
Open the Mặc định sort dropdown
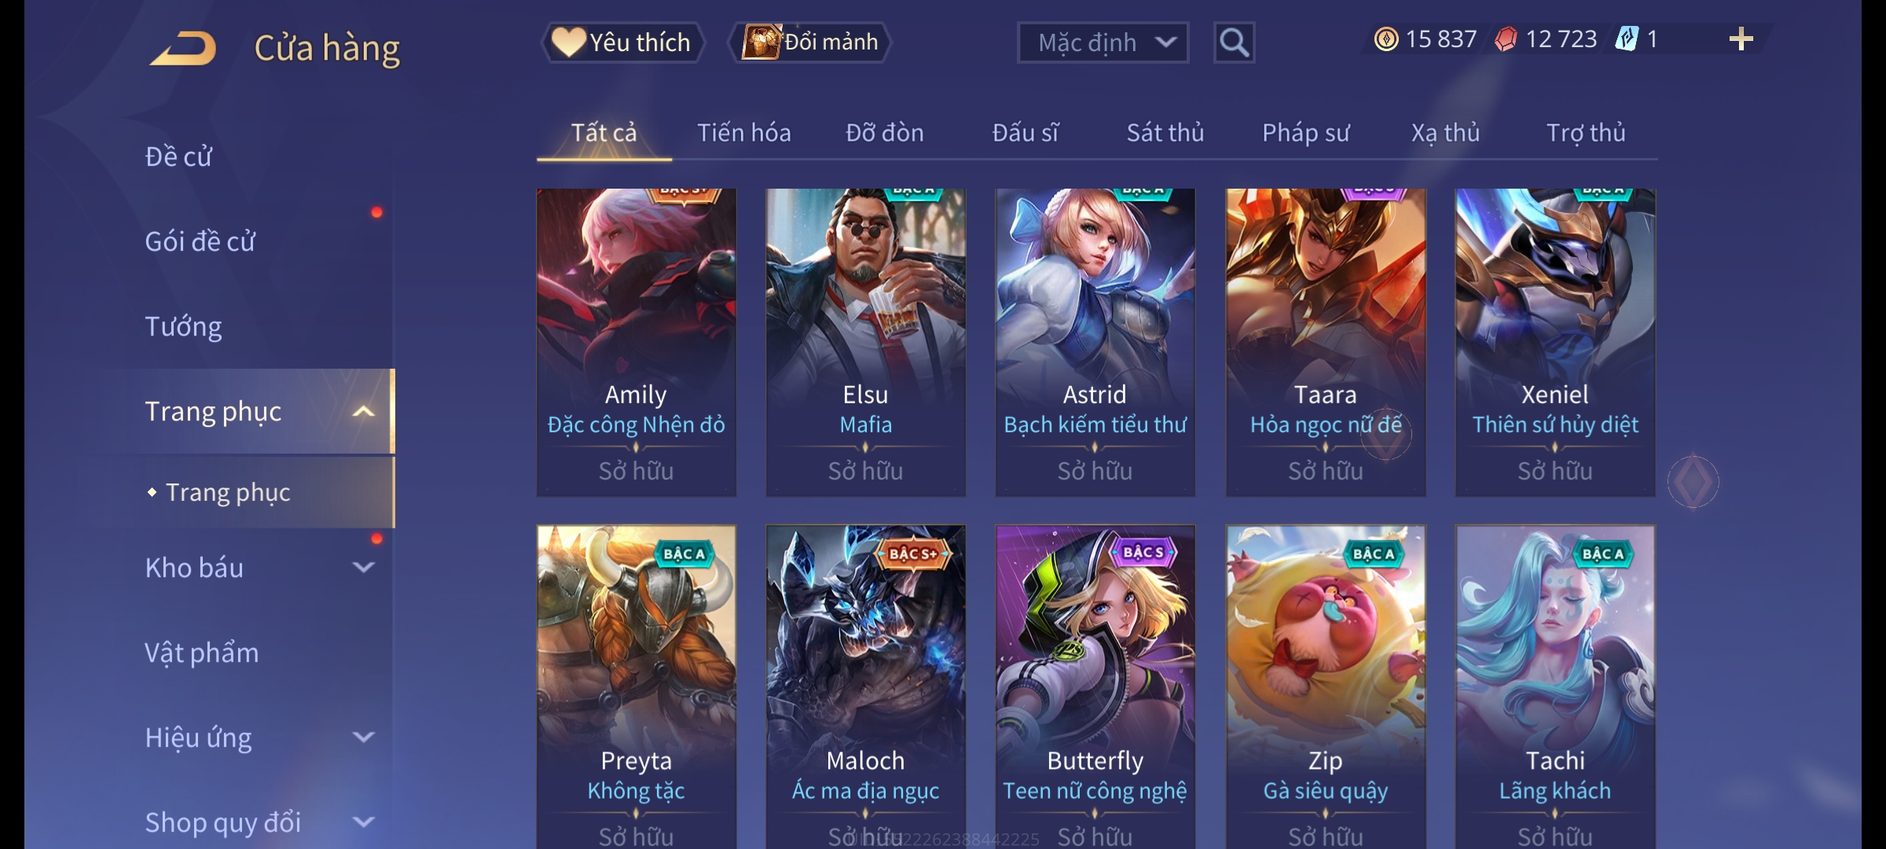[1103, 42]
